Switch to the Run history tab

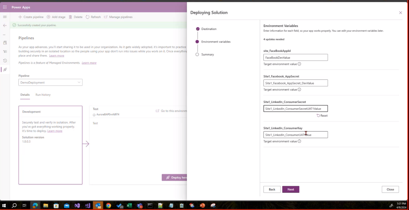pyautogui.click(x=43, y=95)
